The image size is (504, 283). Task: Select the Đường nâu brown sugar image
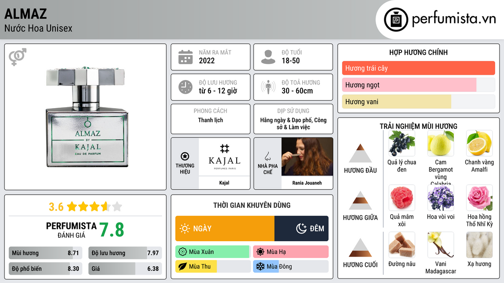pyautogui.click(x=402, y=245)
